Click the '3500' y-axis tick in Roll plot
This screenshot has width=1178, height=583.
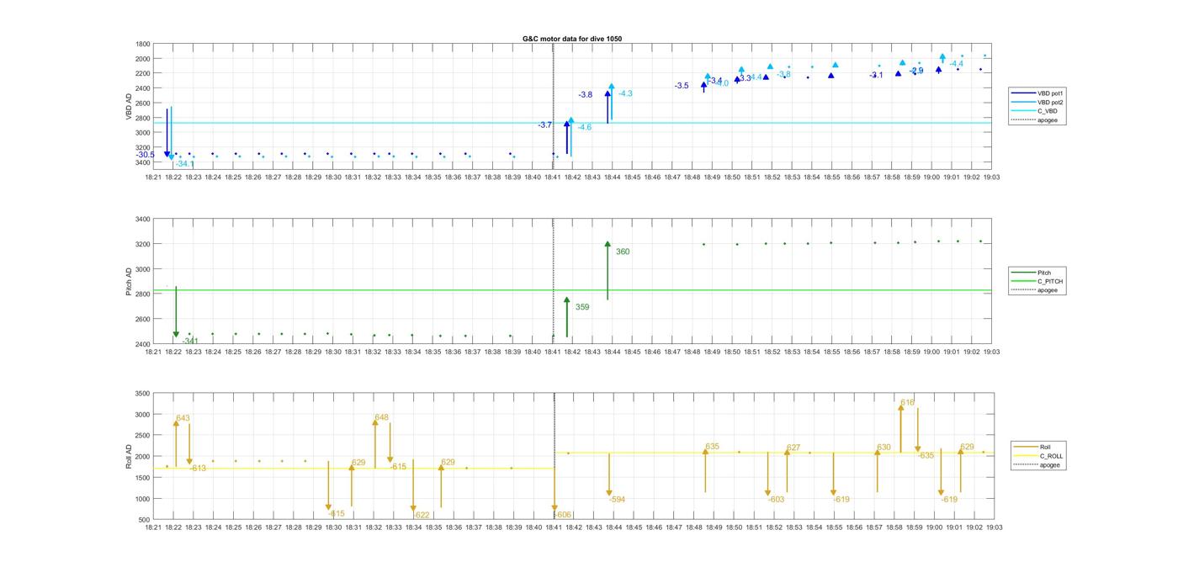[x=143, y=394]
